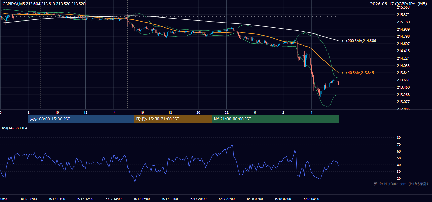432x202 pixels.
Task: Click price axis value 214.607
Action: tap(403, 44)
